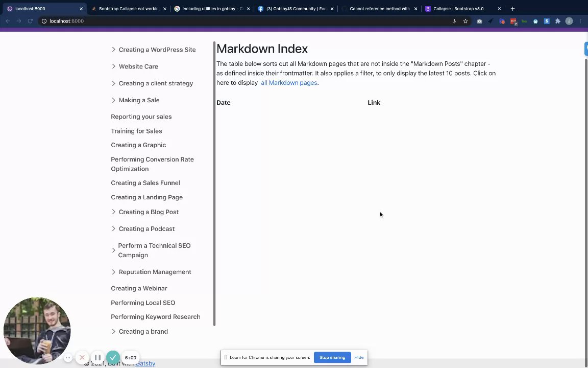Screen dimensions: 588x368
Task: Click the Date column header
Action: coord(223,103)
